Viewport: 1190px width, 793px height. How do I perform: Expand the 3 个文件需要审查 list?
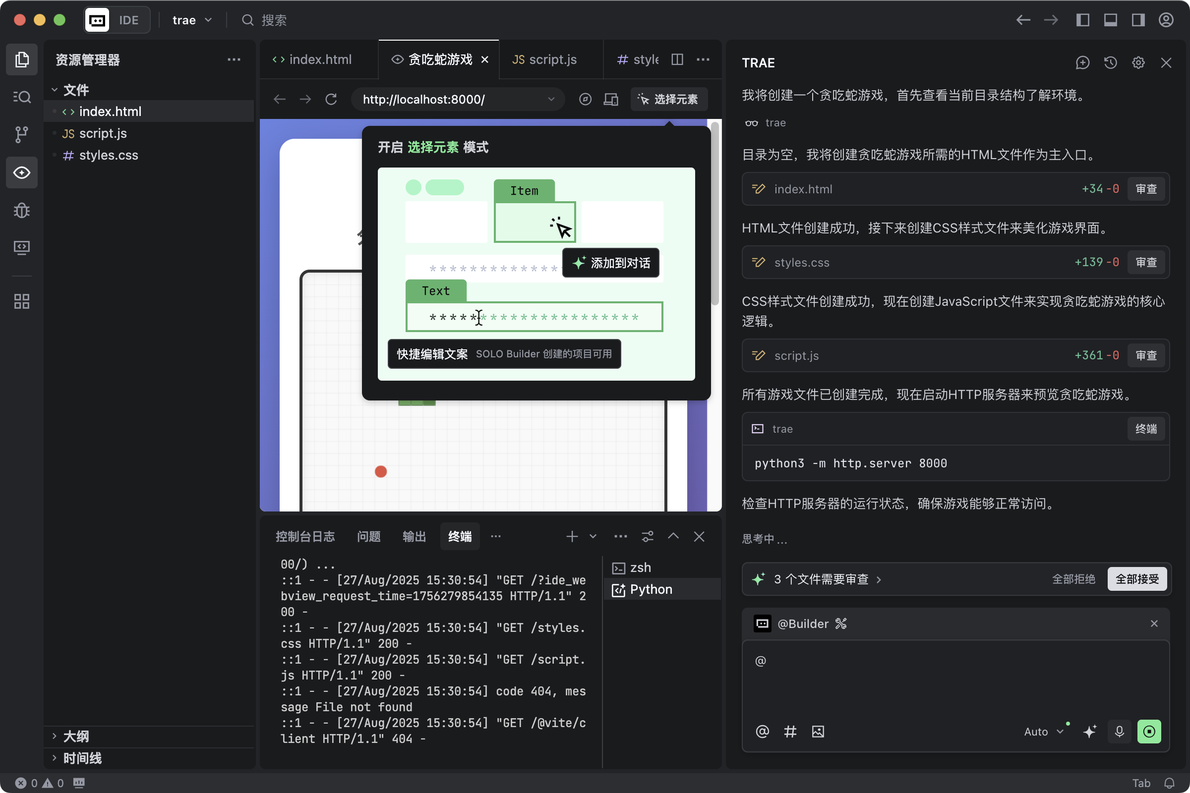[821, 579]
